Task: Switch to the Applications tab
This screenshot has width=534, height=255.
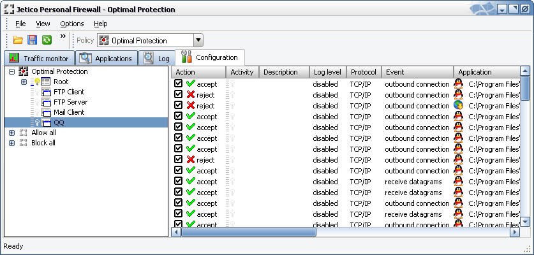Action: [x=107, y=58]
